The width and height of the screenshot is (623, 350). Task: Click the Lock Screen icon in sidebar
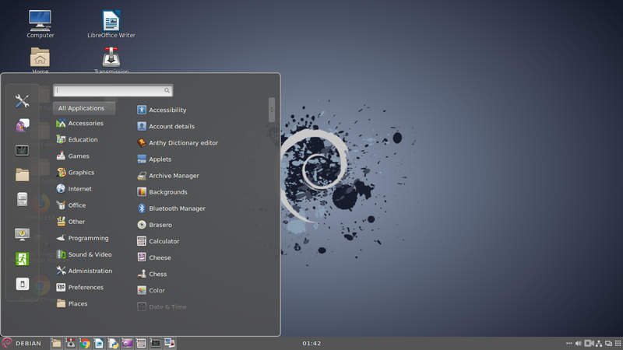click(22, 234)
